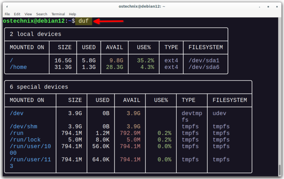This screenshot has width=284, height=179.
Task: Click the window title ostechnix@debian12
Action: (142, 6)
